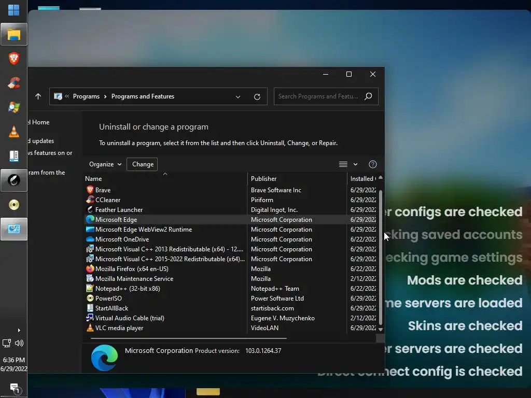Open the Organize dropdown menu
The height and width of the screenshot is (398, 531).
(x=105, y=164)
